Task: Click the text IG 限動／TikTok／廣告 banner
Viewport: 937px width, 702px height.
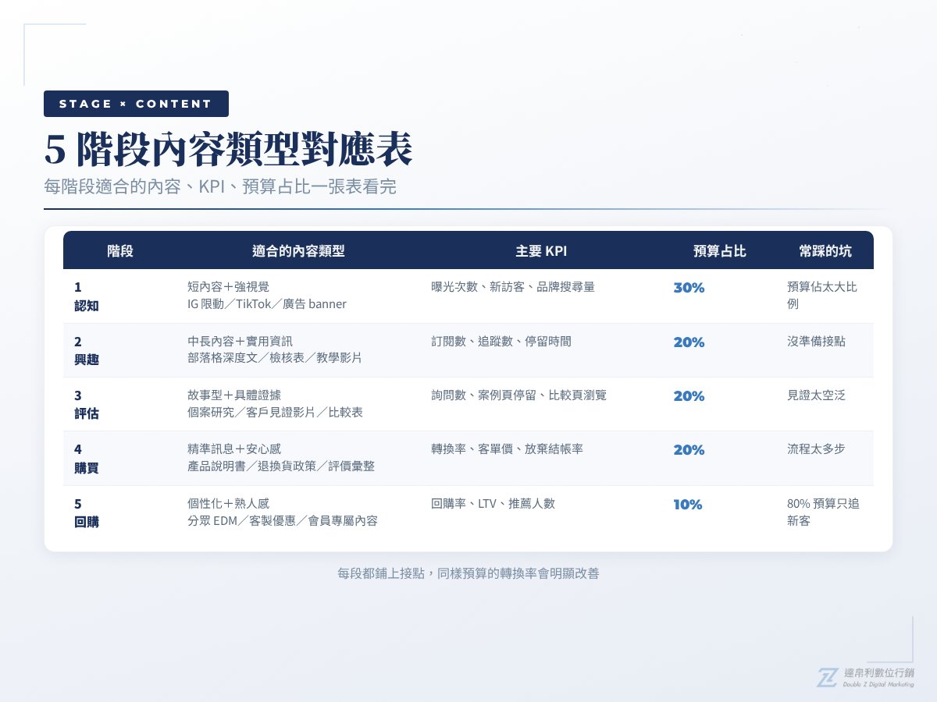Action: point(267,304)
